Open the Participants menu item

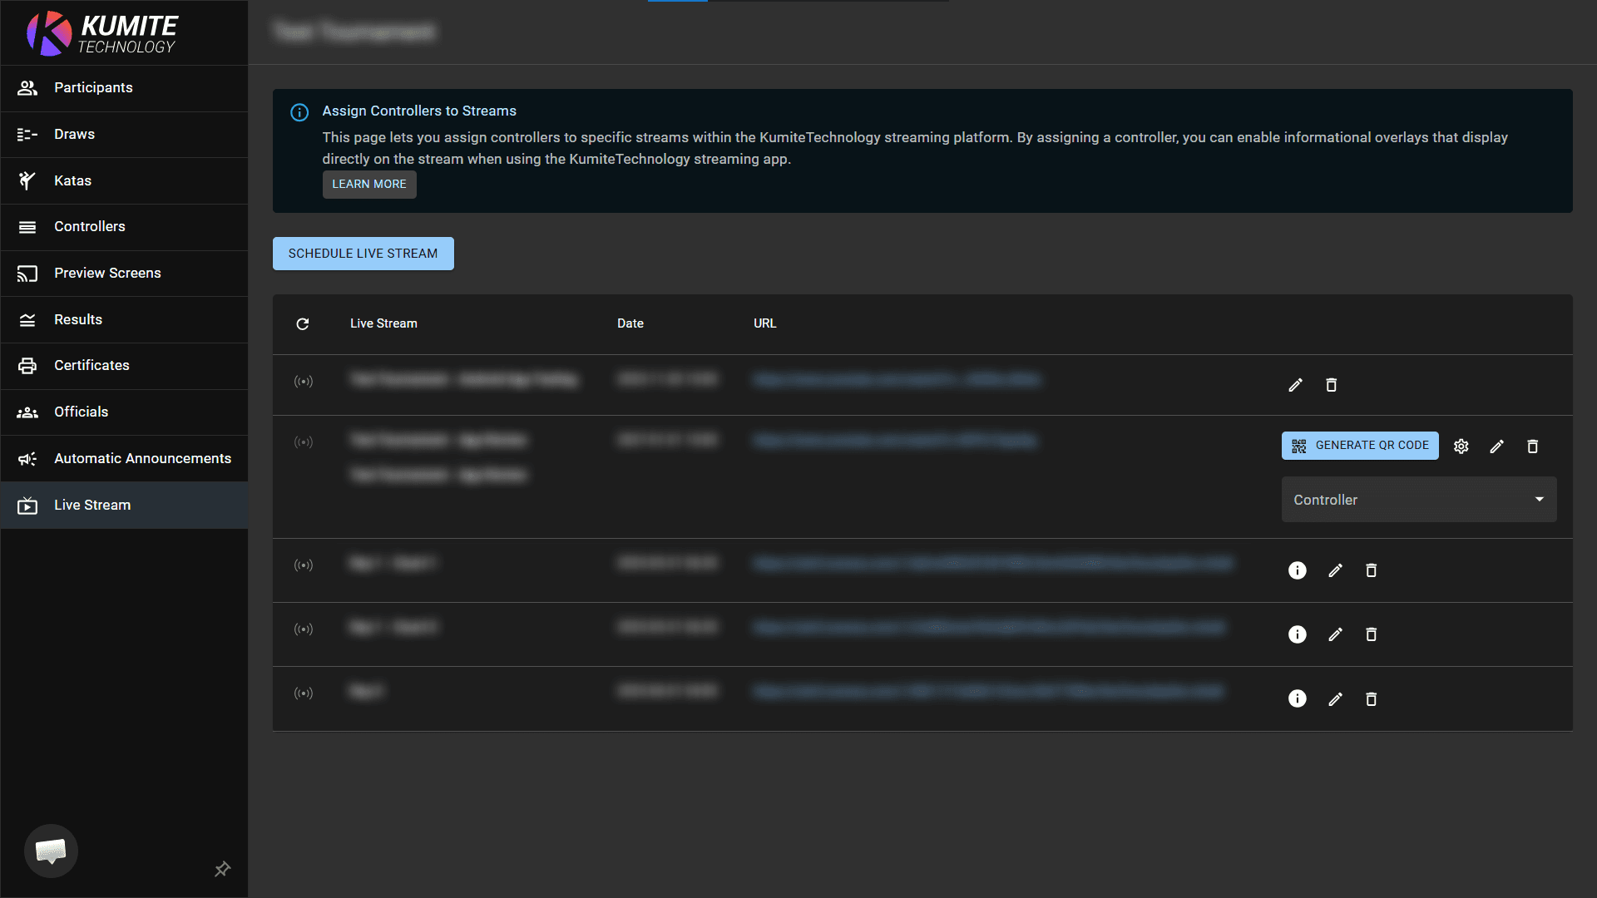pyautogui.click(x=93, y=88)
